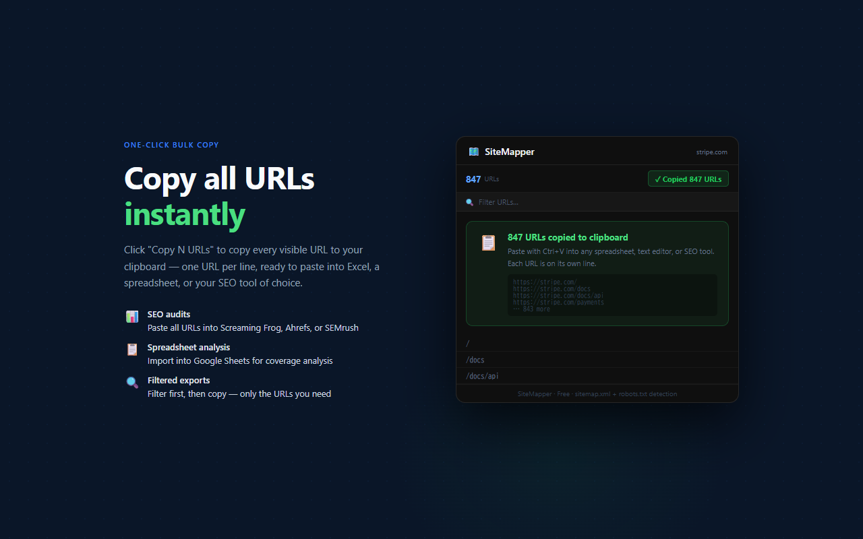Click the "847 URLs copied to clipboard" heading
Screen dimensions: 863x539
(x=568, y=237)
